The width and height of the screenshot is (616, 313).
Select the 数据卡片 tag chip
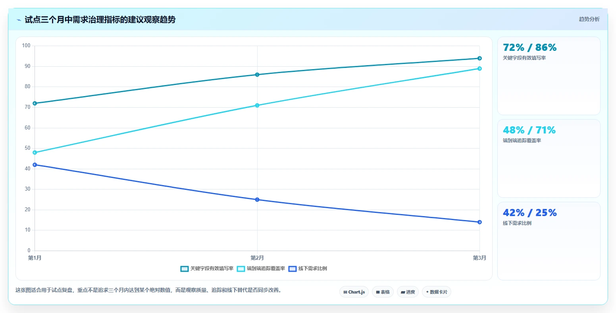click(437, 292)
